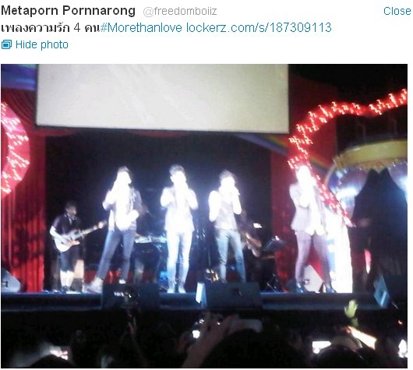413x370 pixels.
Task: Click the Thai tweet text
Action: [x=50, y=28]
